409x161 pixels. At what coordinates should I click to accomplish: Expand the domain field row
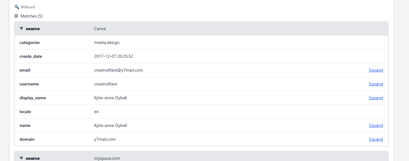pyautogui.click(x=376, y=139)
